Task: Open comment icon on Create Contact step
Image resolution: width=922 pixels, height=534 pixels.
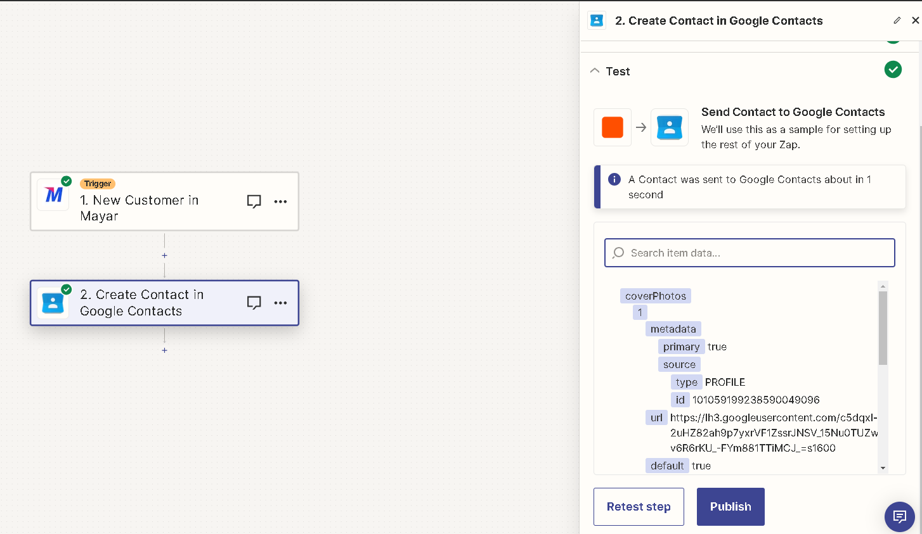Action: point(254,303)
